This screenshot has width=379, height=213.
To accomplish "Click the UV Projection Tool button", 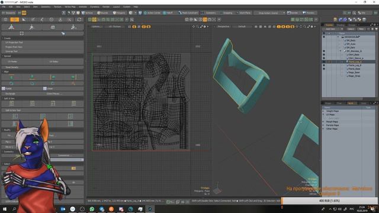I will tap(43, 43).
